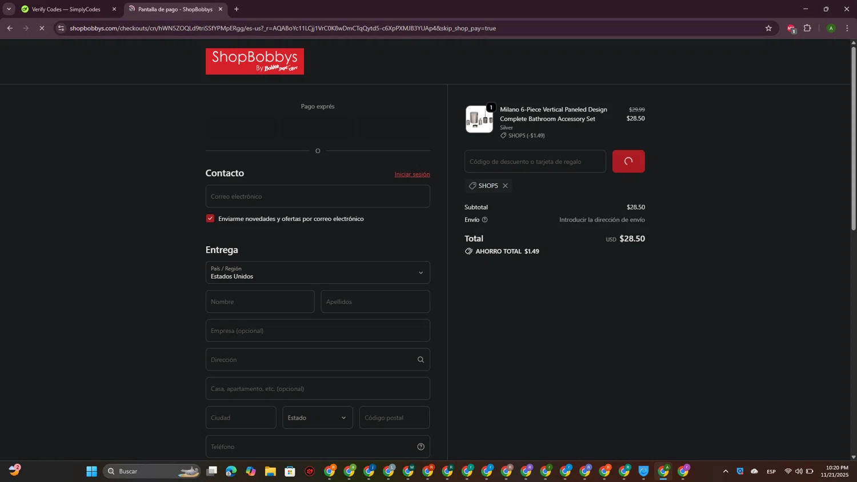Click the battery tray icon
The width and height of the screenshot is (857, 482).
810,471
